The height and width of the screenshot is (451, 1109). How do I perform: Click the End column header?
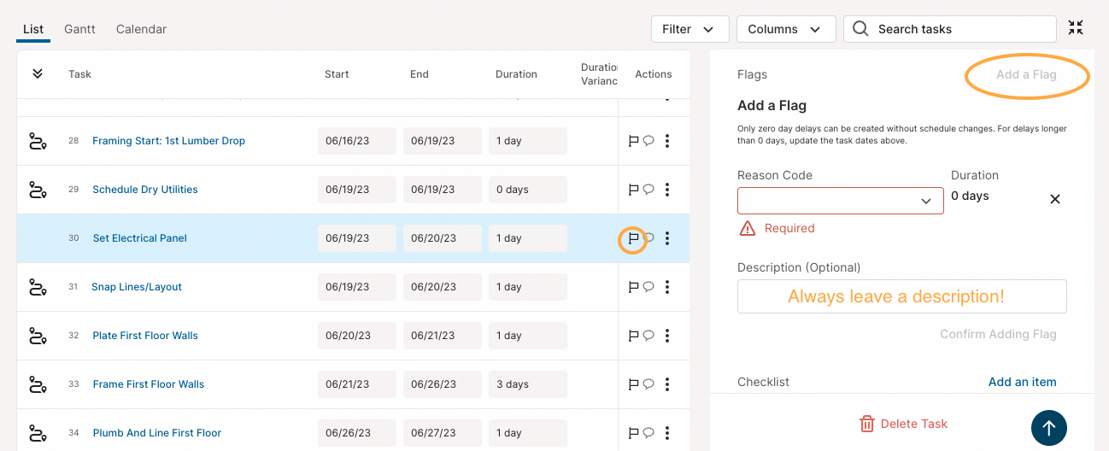(420, 74)
